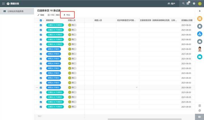Viewport: 204px width, 120px height.
Task: Click the search magnifier in top bar
Action: [184, 3]
